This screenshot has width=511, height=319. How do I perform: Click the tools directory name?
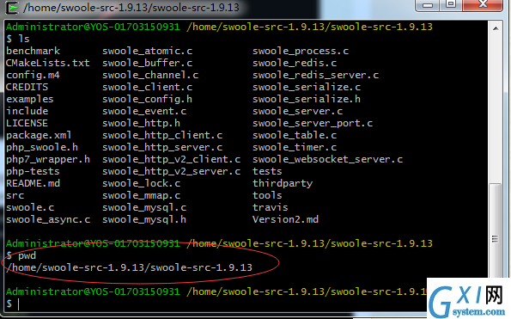[267, 195]
